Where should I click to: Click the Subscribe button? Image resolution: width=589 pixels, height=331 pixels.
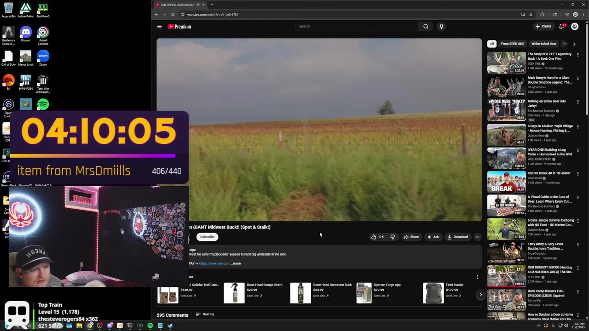[x=207, y=237]
